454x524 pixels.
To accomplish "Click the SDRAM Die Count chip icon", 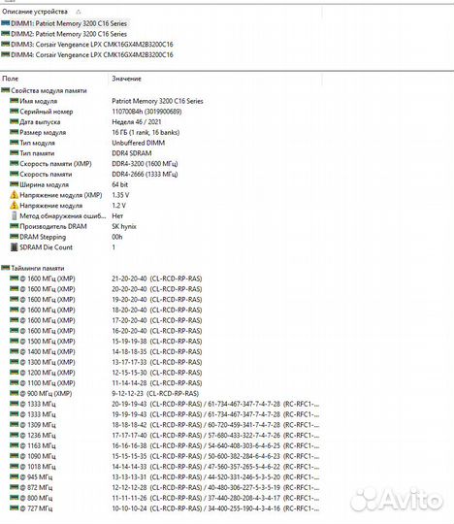I will tap(14, 247).
